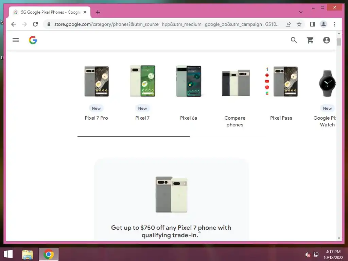The image size is (348, 261).
Task: Click the Chrome taskbar icon
Action: coord(49,254)
